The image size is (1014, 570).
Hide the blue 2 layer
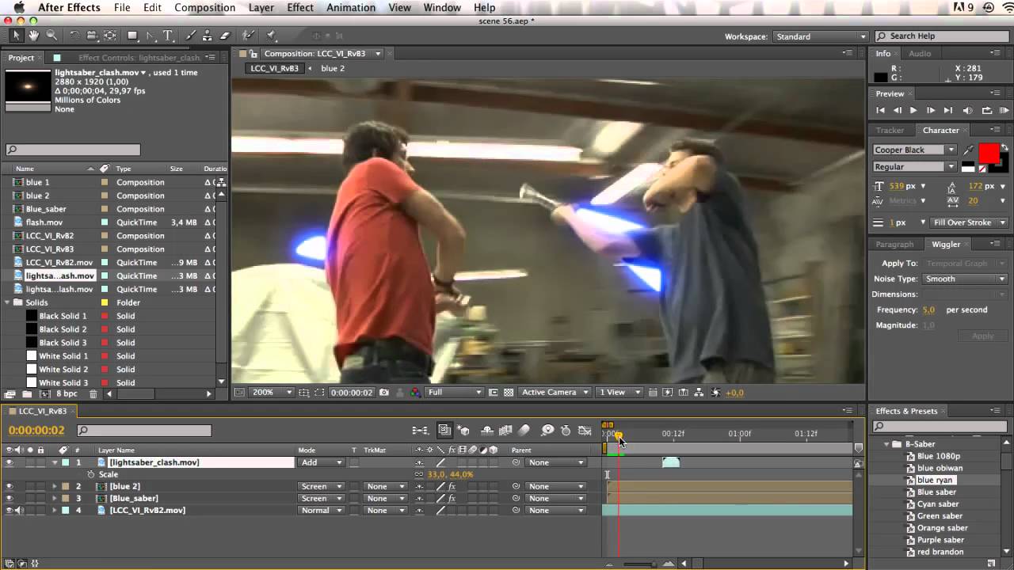10,486
